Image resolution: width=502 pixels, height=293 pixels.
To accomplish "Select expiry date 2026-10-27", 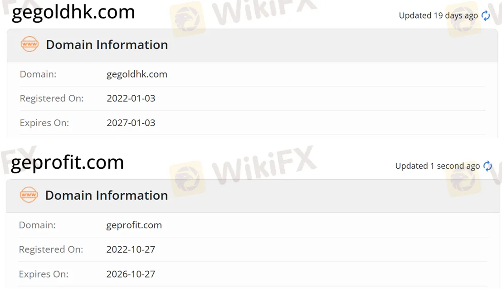I will point(131,274).
